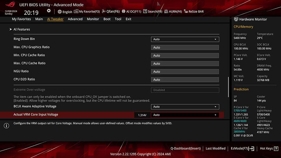This screenshot has height=158, width=281.
Task: Click the Max. CPU Graphics Ratio field
Action: pyautogui.click(x=185, y=47)
